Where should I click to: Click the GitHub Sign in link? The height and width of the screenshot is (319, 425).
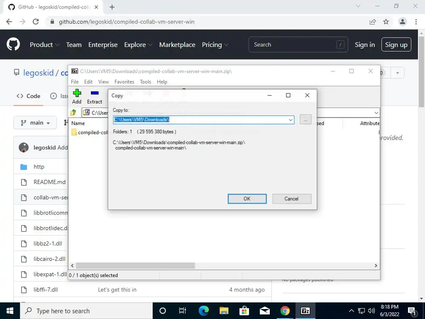365,45
